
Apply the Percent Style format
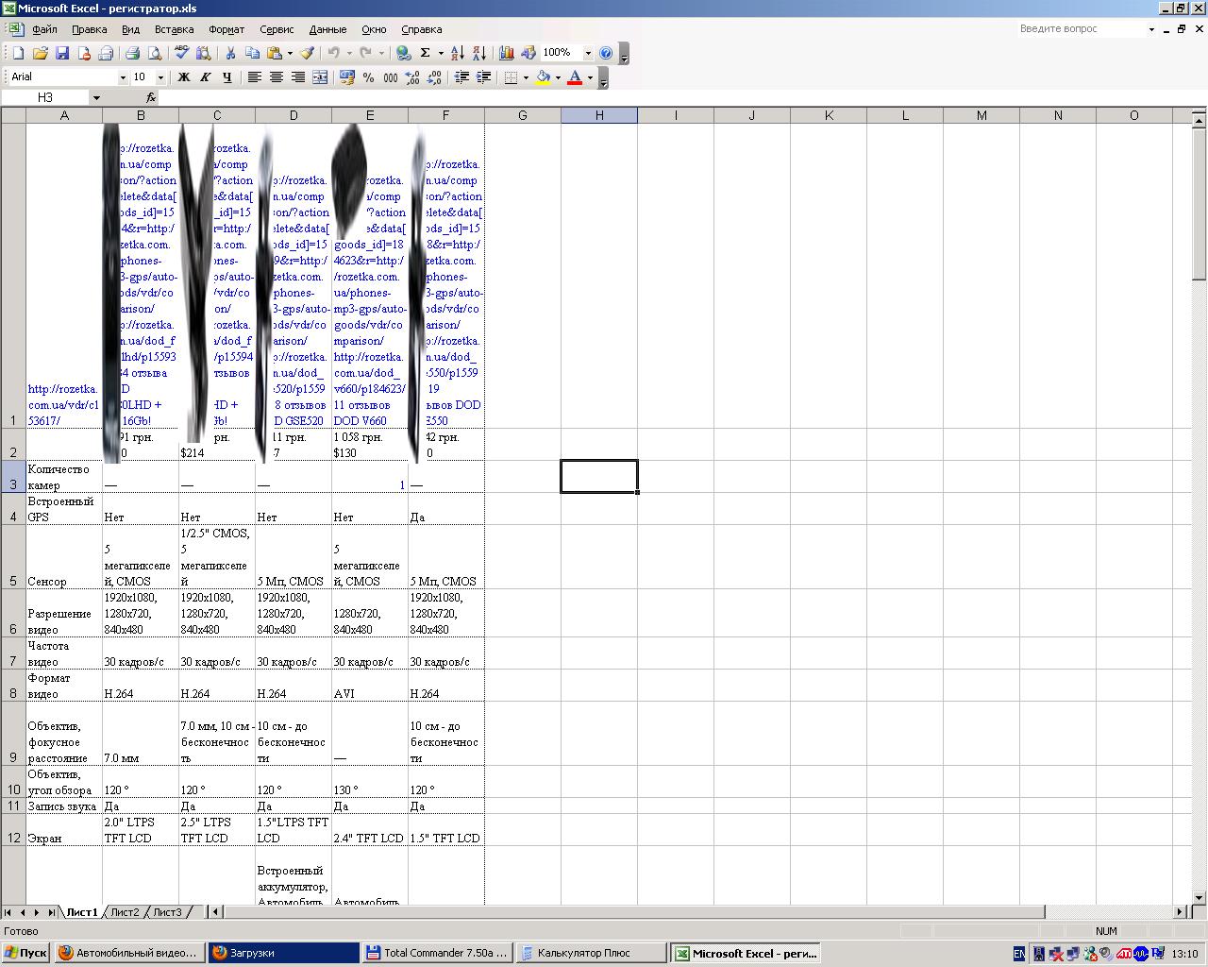369,77
